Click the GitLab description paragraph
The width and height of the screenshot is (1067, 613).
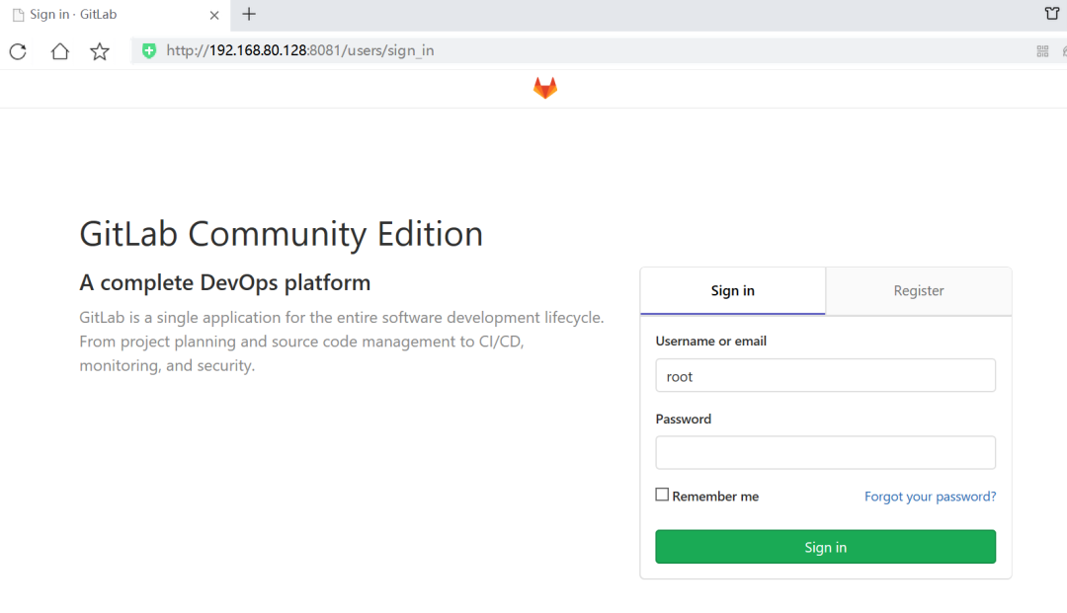pyautogui.click(x=342, y=342)
